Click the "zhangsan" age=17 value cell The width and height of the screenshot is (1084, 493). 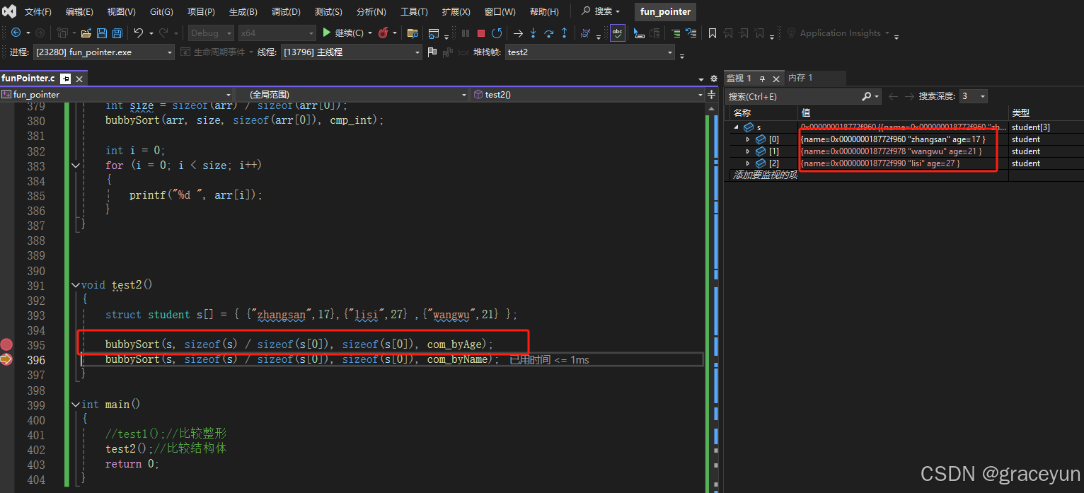[x=904, y=139]
